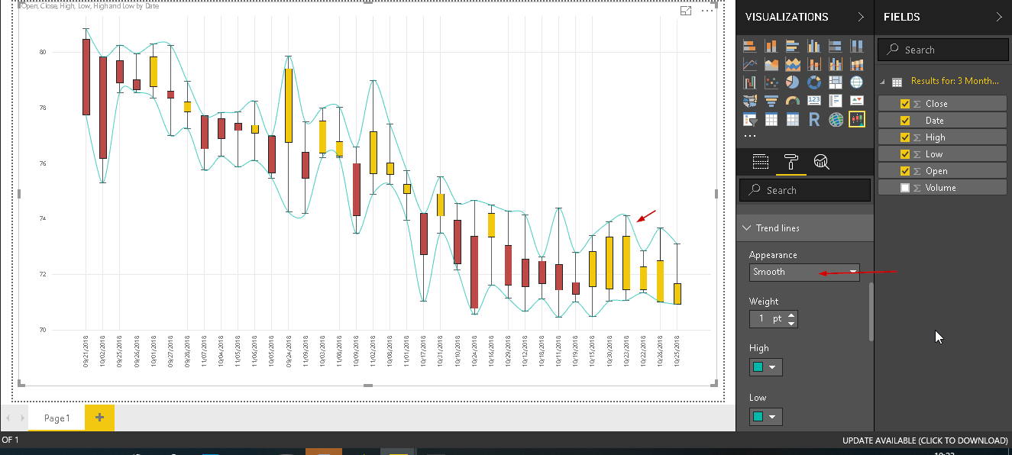Pick the Ribbon chart visual
The height and width of the screenshot is (455, 1012).
click(x=857, y=64)
